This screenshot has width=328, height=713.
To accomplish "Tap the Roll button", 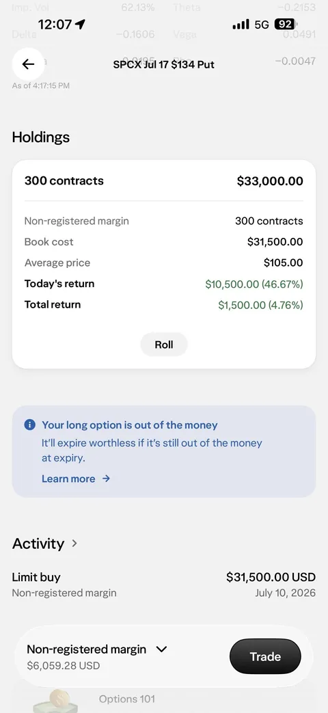I will point(164,345).
